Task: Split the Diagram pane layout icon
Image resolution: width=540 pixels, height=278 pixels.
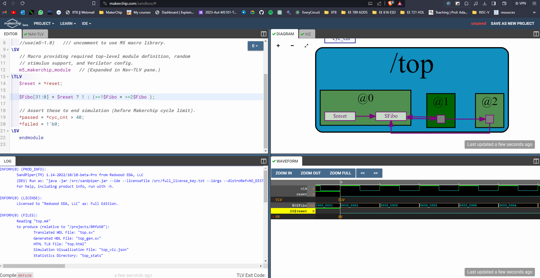Action: click(536, 34)
